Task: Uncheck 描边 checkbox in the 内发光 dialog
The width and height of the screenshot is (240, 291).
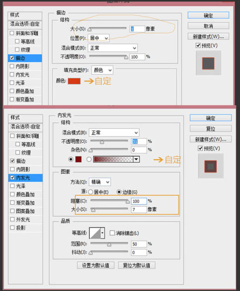Action: pos(12,161)
